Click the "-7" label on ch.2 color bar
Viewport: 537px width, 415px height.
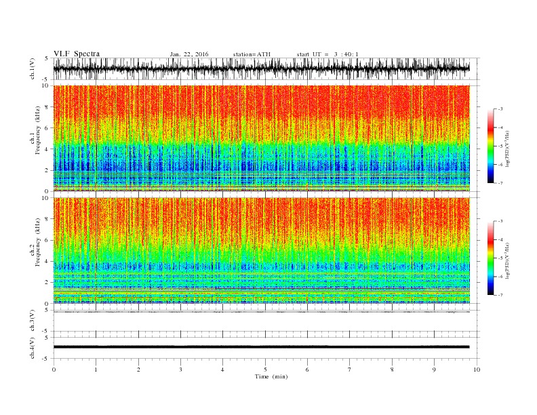tap(500, 295)
